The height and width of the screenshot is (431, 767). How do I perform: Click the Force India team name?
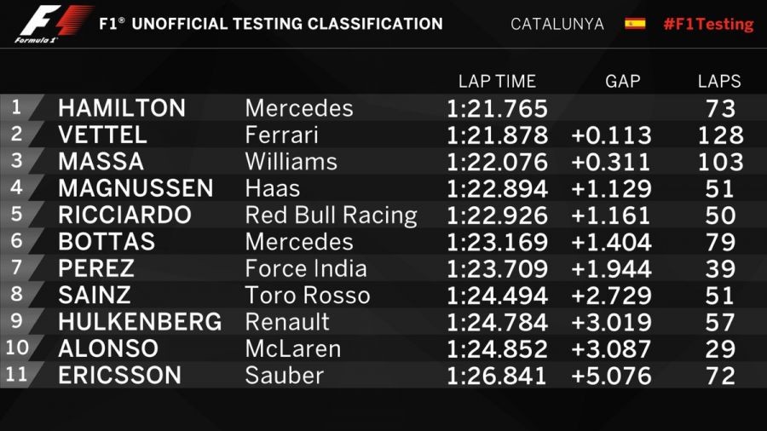coord(305,268)
